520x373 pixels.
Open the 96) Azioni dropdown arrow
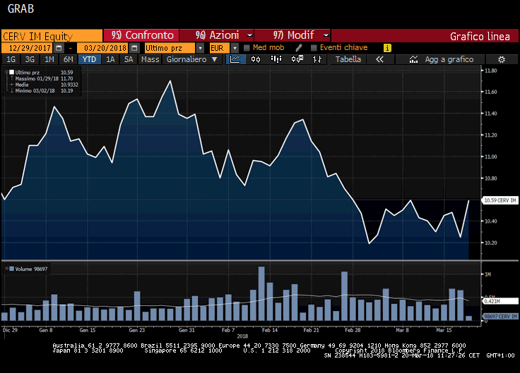tap(249, 35)
